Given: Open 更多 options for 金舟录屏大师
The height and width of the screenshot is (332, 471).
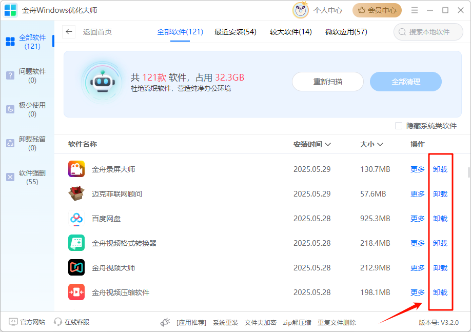Looking at the screenshot, I should 418,169.
